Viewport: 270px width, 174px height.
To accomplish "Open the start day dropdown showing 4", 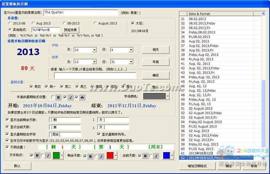I will point(131,50).
